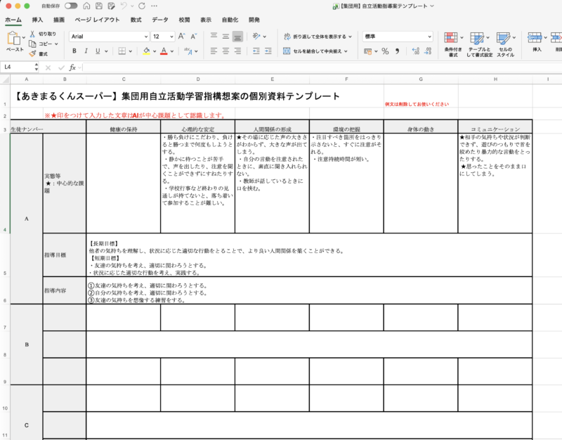This screenshot has width=562, height=440.
Task: Switch to the 数式 ribbon tab
Action: coord(136,20)
